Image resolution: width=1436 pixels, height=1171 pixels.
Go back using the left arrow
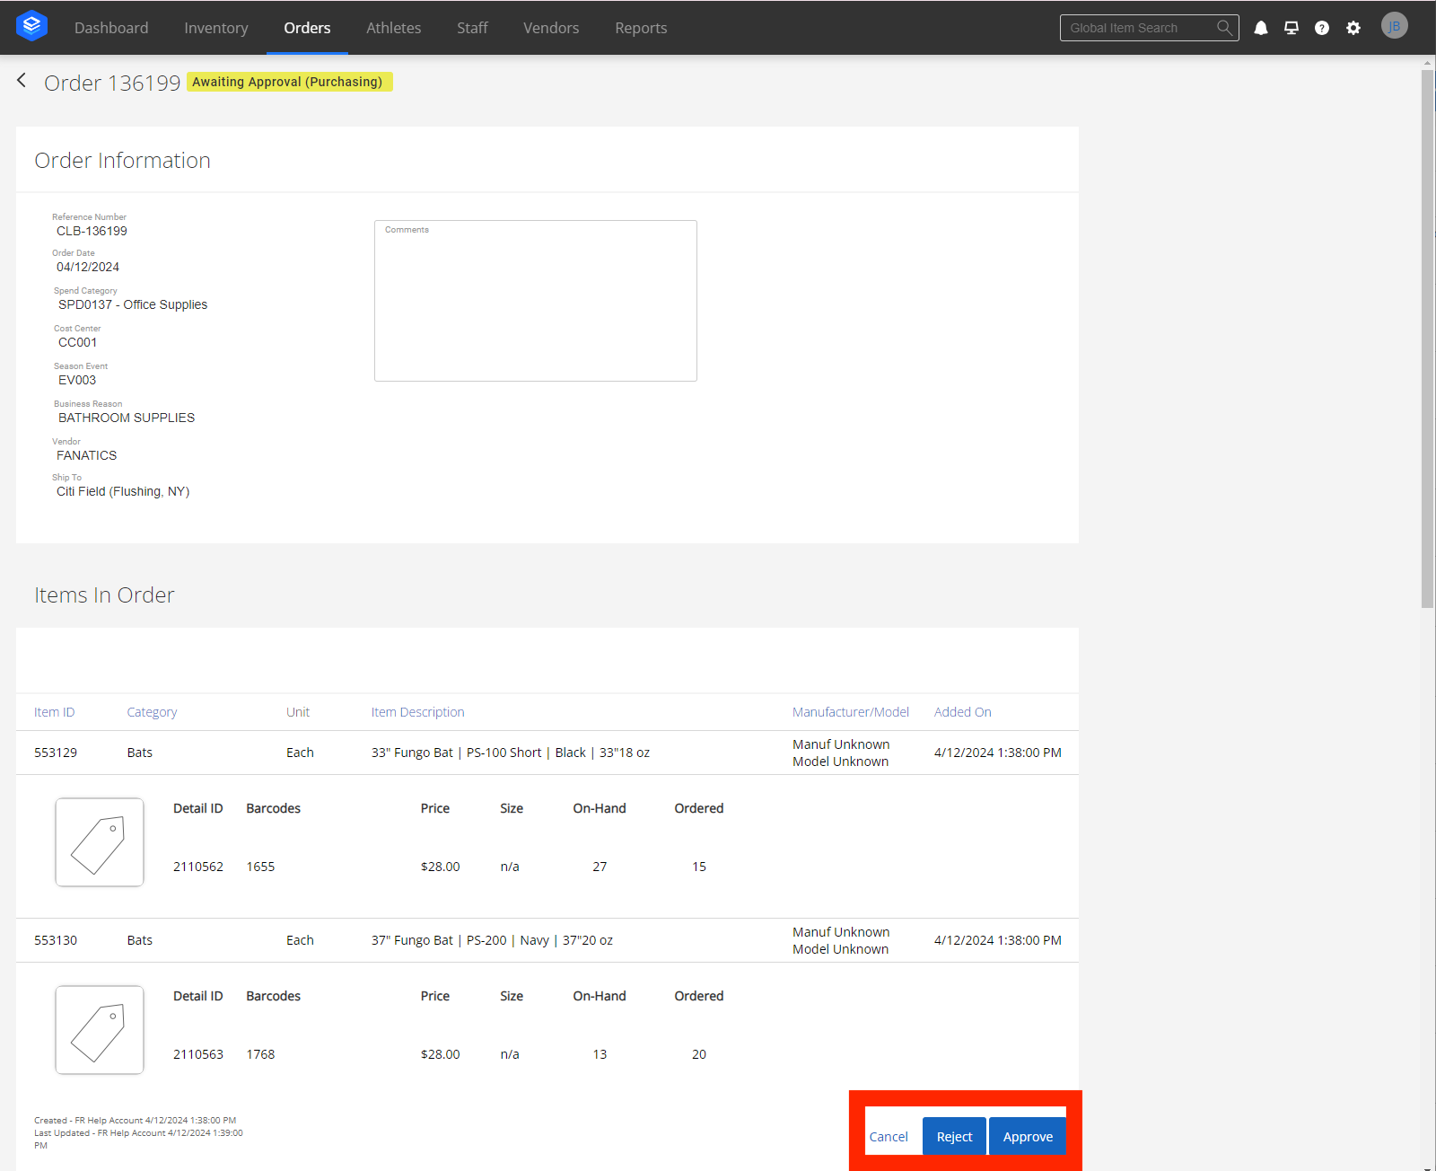(22, 81)
